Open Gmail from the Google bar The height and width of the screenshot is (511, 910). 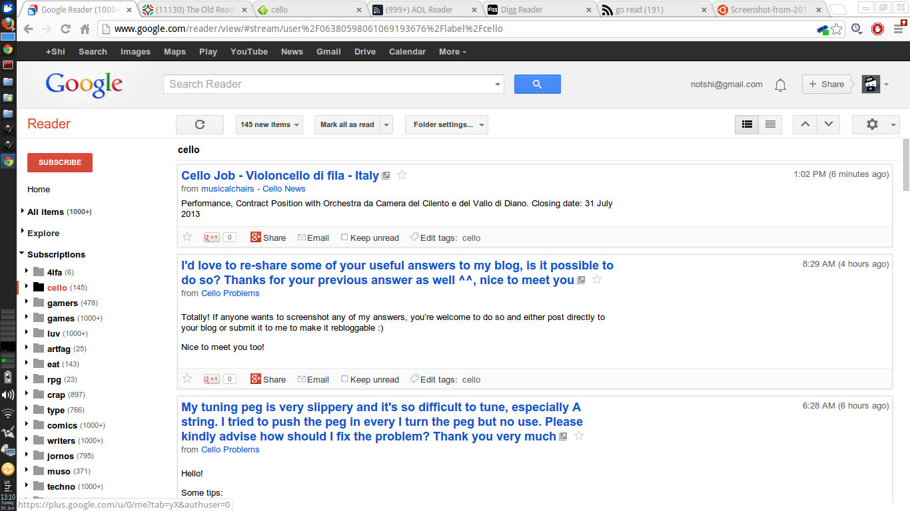point(328,51)
